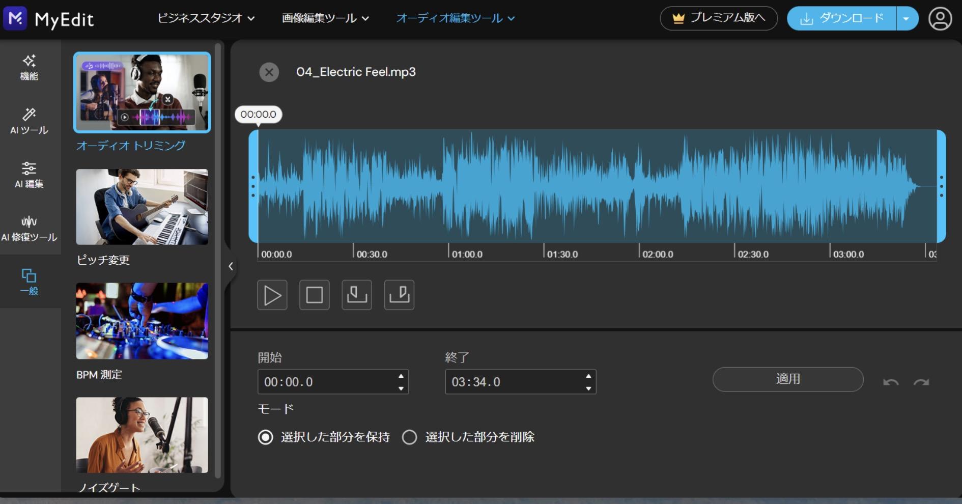Click the 00:00.0 playhead marker bubble
The width and height of the screenshot is (962, 504).
(x=259, y=115)
